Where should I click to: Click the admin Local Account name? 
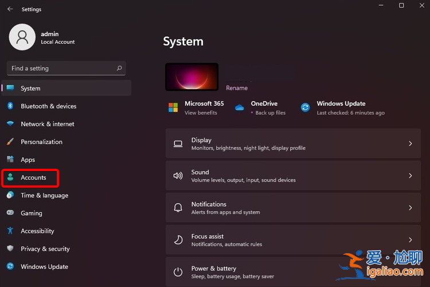[x=57, y=38]
